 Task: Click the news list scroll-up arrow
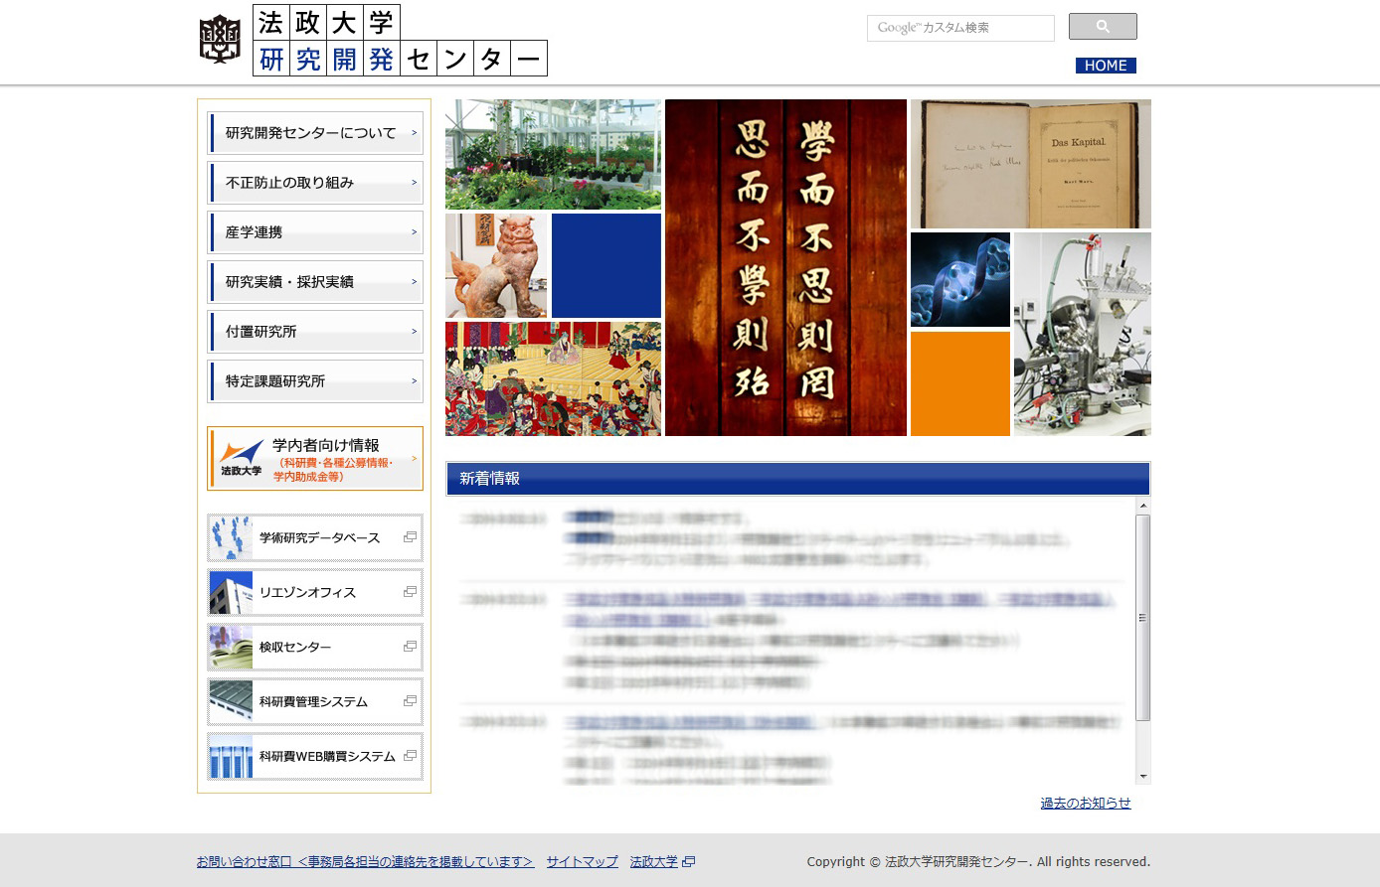pos(1143,507)
